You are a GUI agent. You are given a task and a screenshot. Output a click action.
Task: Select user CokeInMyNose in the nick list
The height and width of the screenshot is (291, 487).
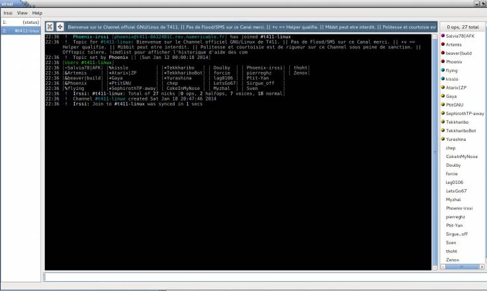coord(462,157)
